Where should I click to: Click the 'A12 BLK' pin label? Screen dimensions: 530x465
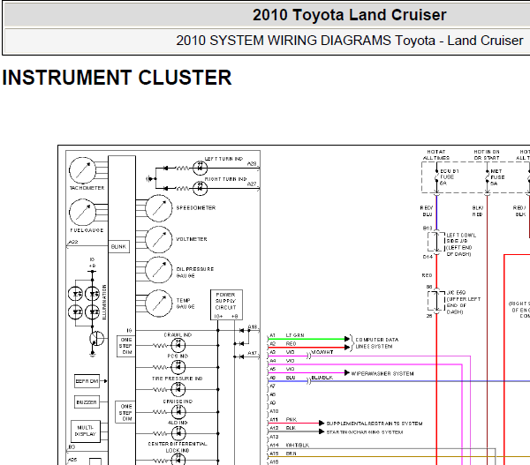283,428
